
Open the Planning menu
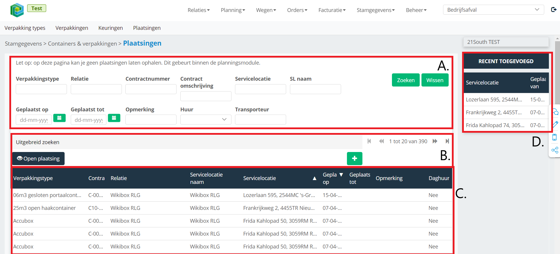click(x=233, y=10)
